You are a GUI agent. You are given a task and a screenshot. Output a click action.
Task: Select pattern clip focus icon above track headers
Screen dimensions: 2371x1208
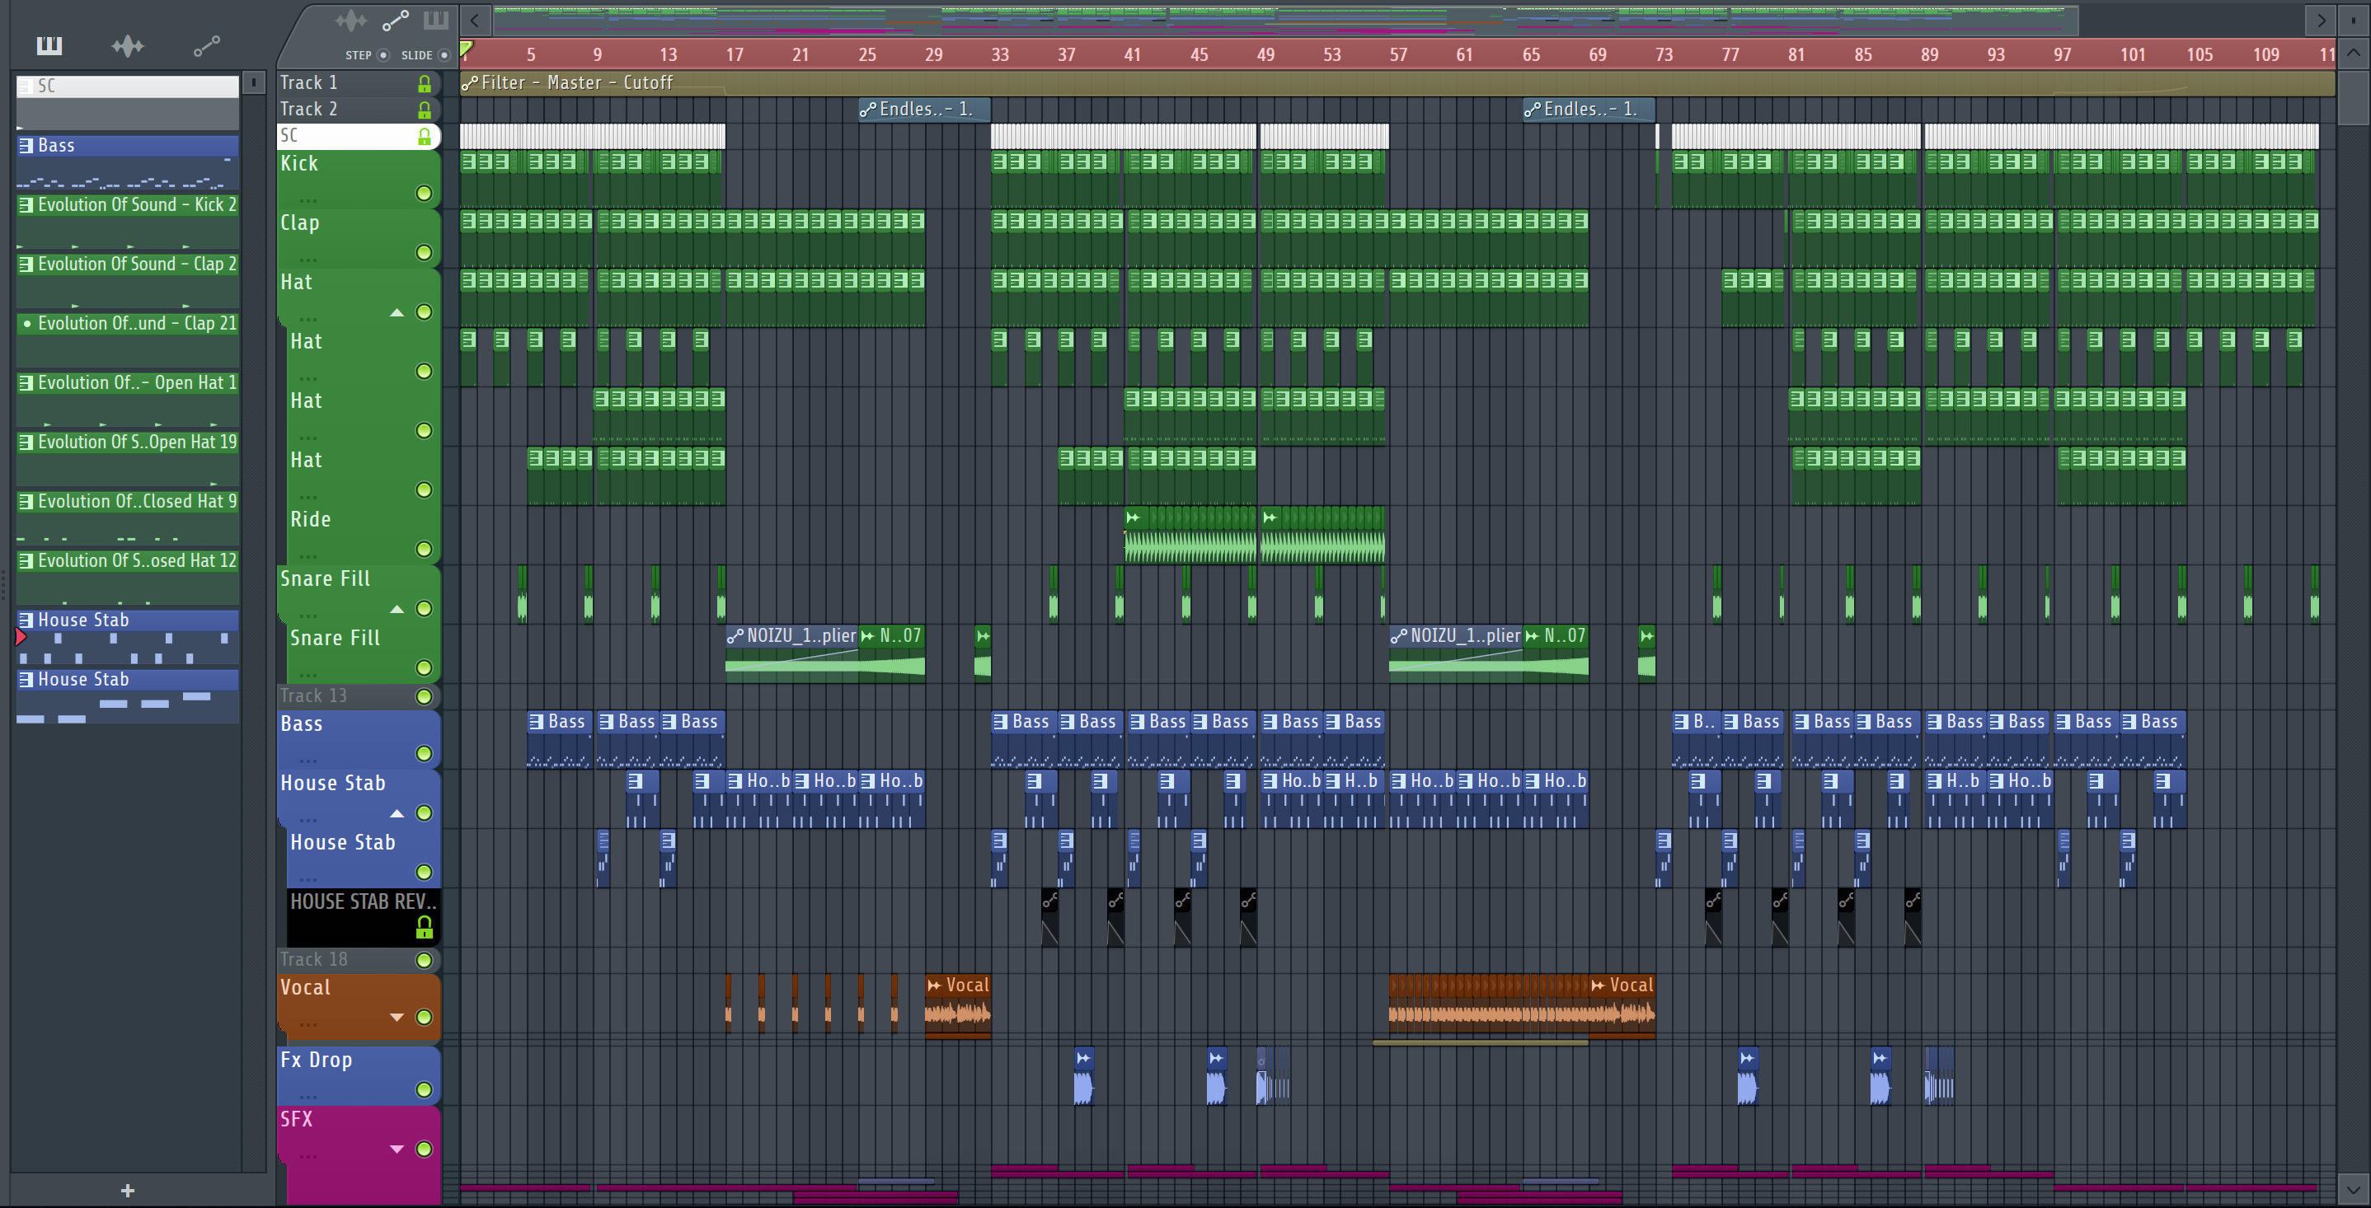point(435,21)
